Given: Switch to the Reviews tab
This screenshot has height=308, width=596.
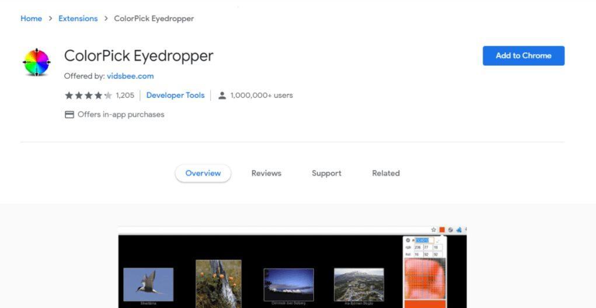Looking at the screenshot, I should [x=266, y=173].
